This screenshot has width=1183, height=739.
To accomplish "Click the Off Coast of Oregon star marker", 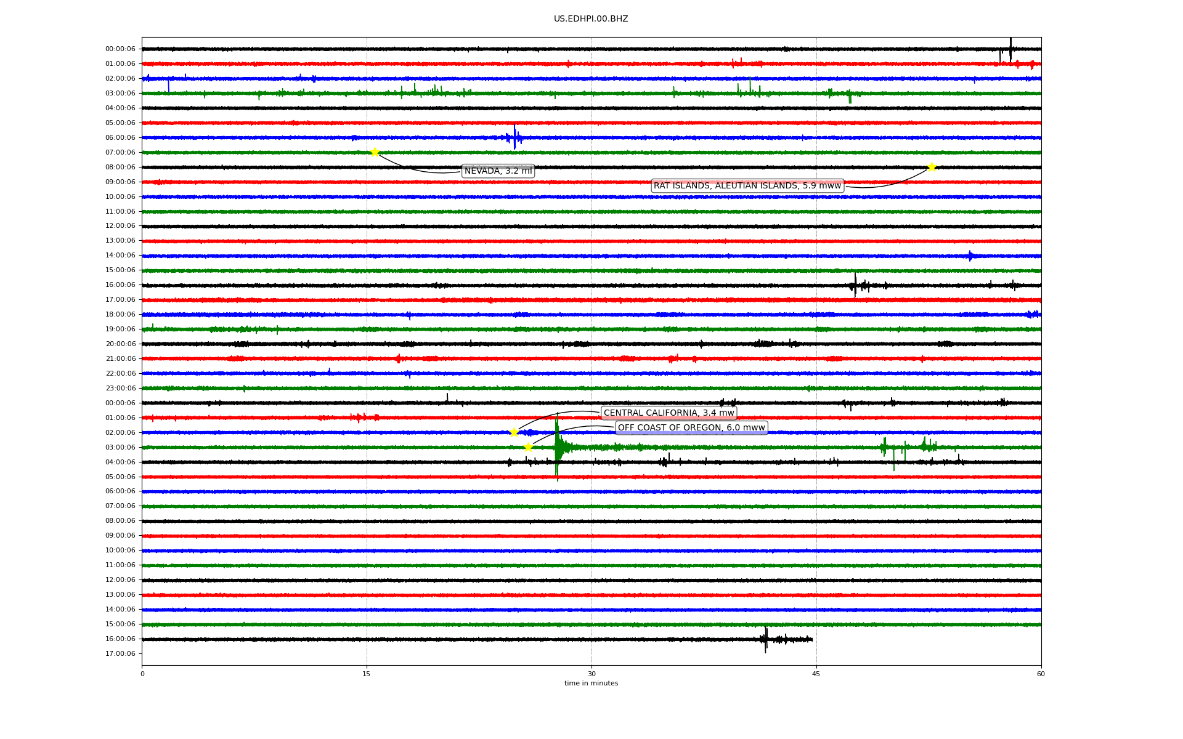I will tap(528, 447).
